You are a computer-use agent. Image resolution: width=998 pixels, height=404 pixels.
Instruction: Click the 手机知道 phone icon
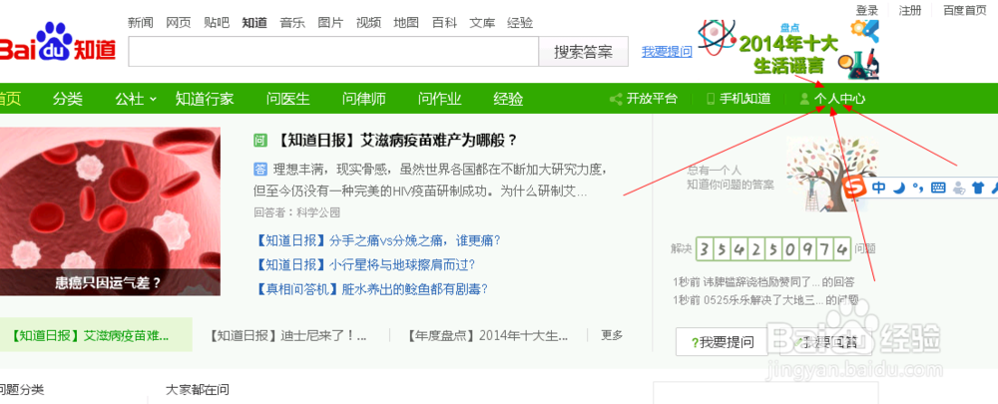(x=711, y=99)
